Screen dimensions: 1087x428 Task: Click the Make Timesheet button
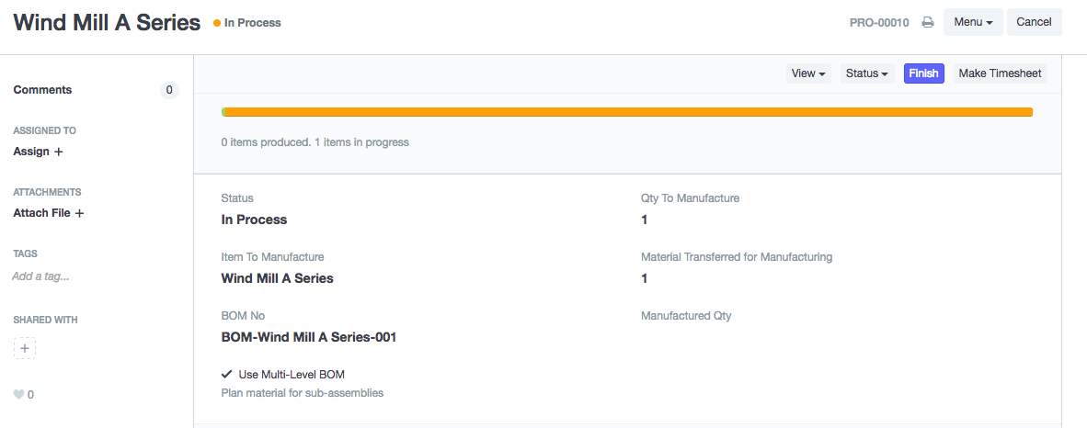tap(1000, 73)
